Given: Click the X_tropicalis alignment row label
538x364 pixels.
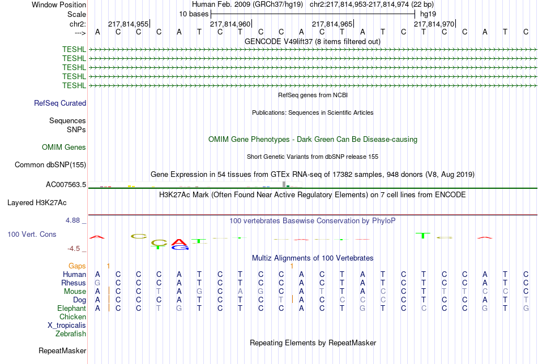Looking at the screenshot, I should point(67,326).
